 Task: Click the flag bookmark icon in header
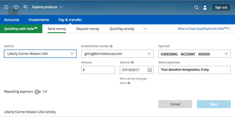(x=25, y=7)
